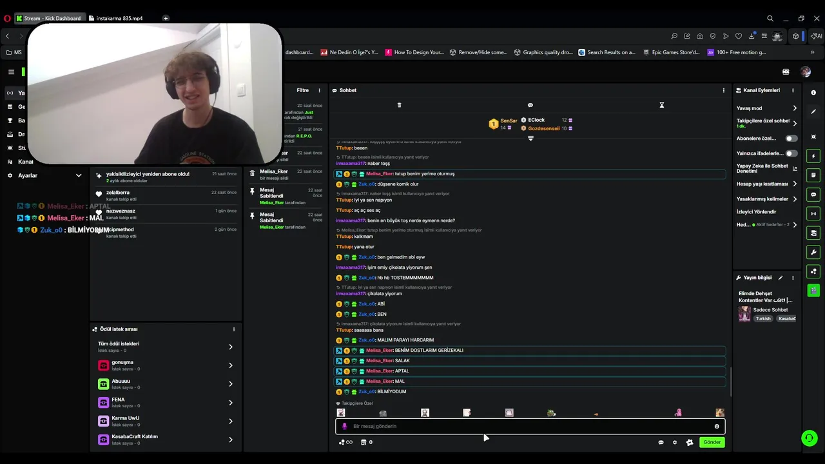
Task: Click the broadcast signal sidebar icon
Action: [x=813, y=213]
